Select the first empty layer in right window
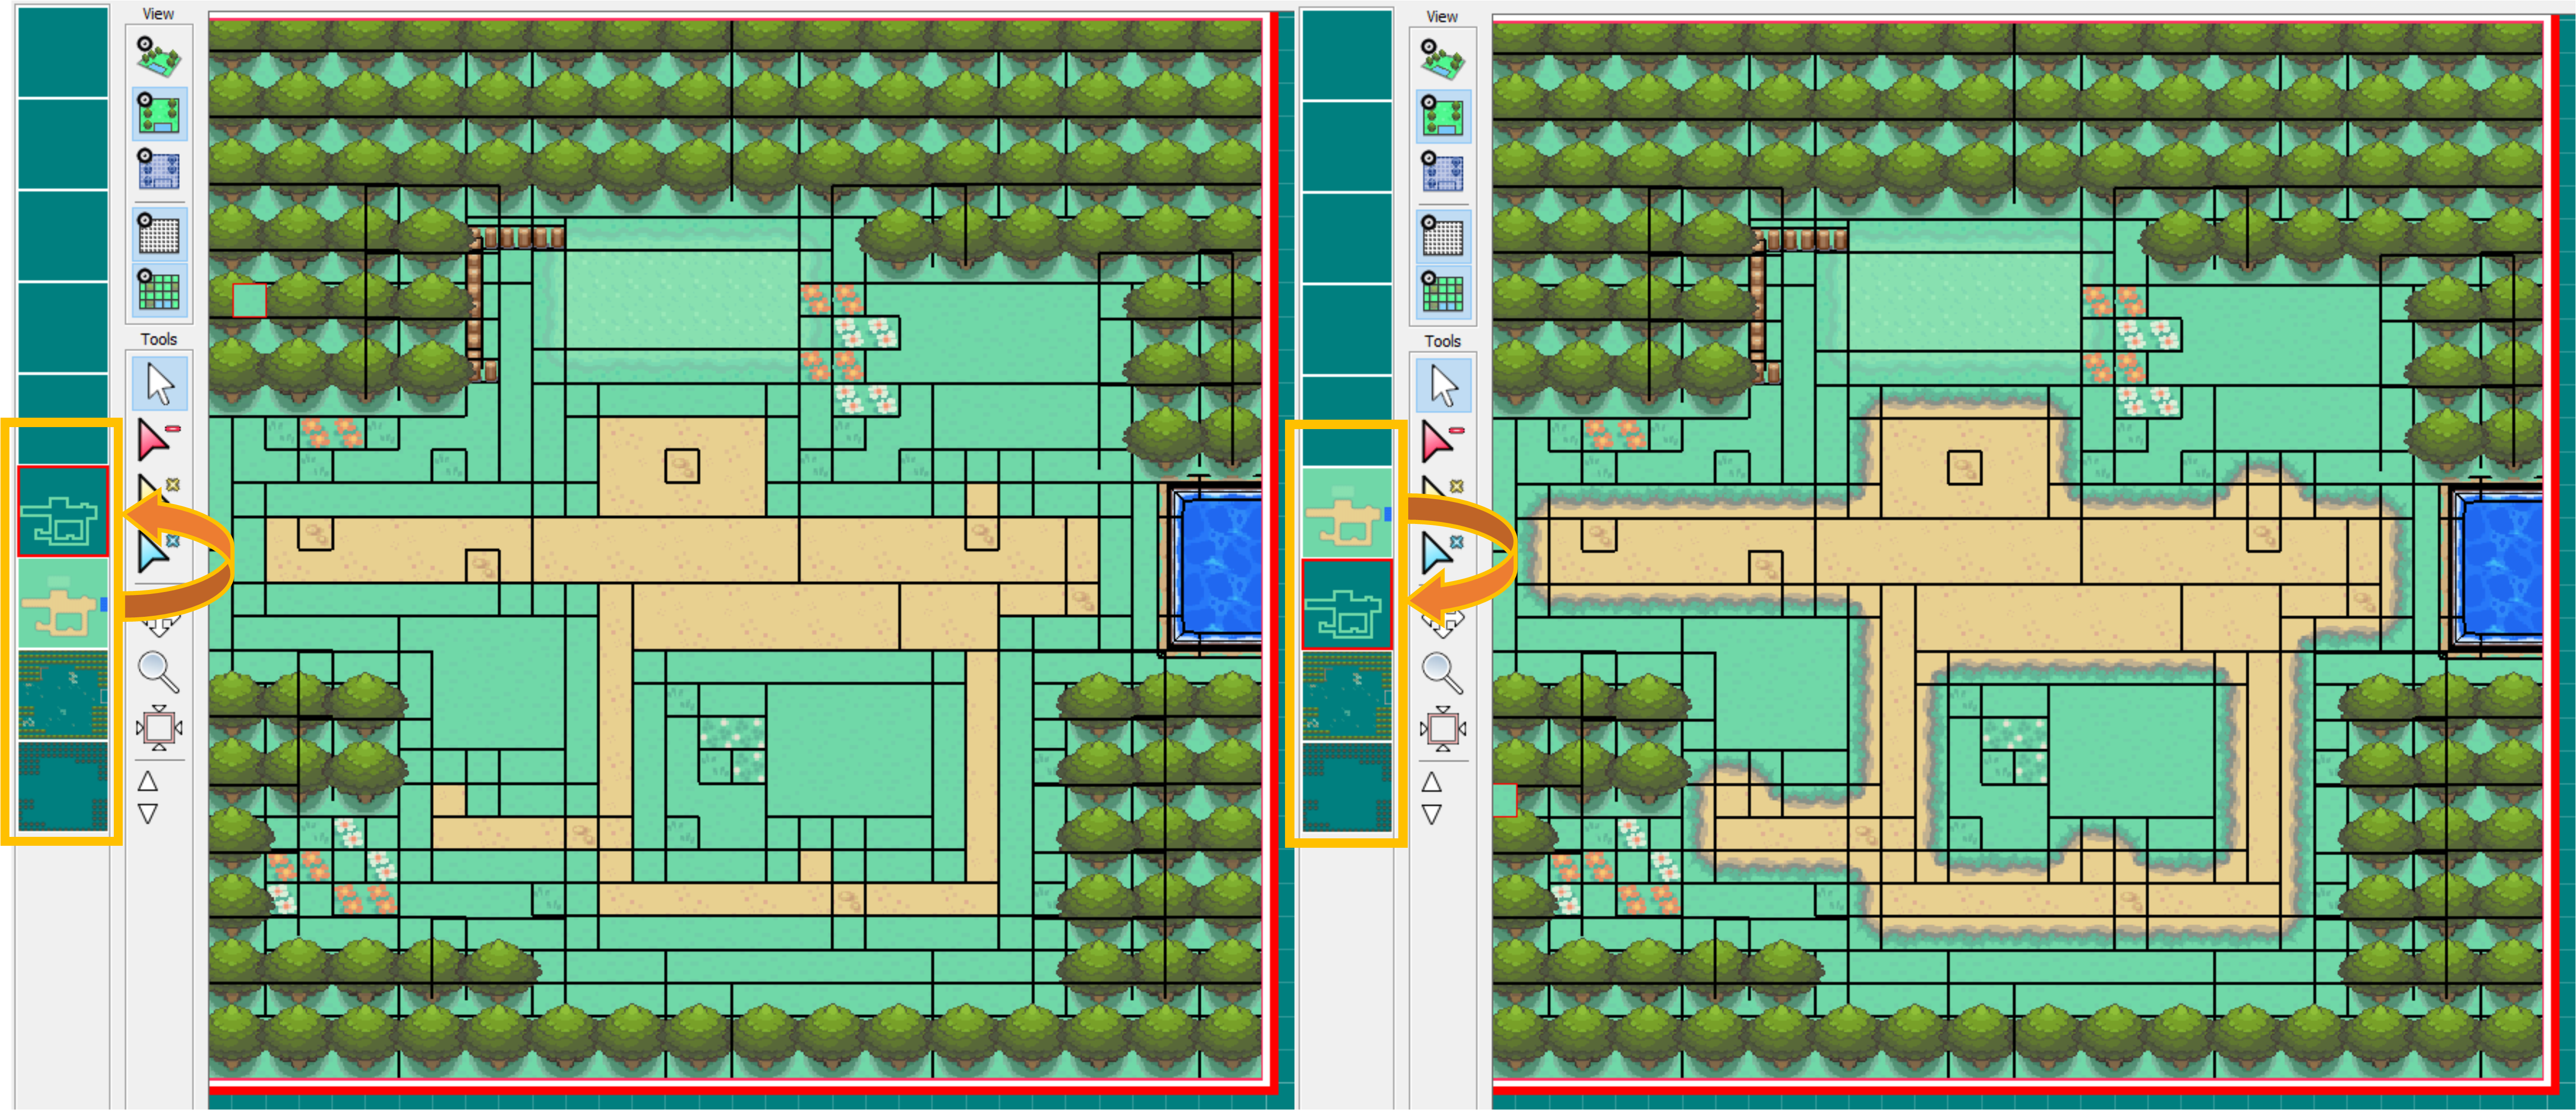 pyautogui.click(x=1347, y=54)
